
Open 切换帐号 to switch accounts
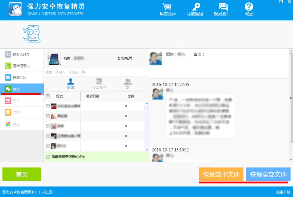pos(125,59)
